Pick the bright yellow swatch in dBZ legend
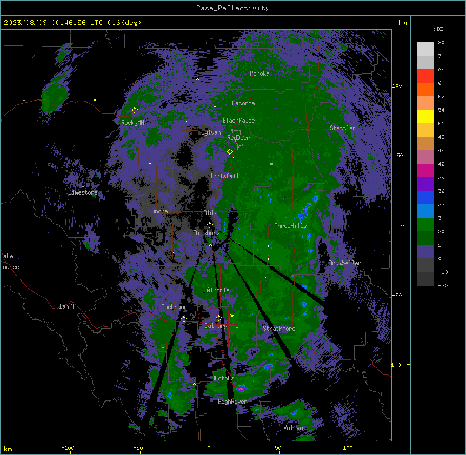 point(425,116)
